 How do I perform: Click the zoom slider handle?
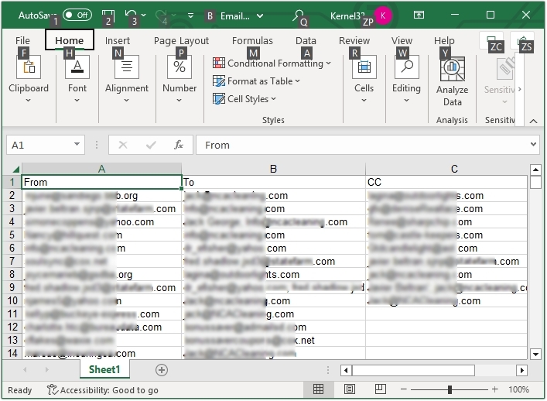pos(450,389)
